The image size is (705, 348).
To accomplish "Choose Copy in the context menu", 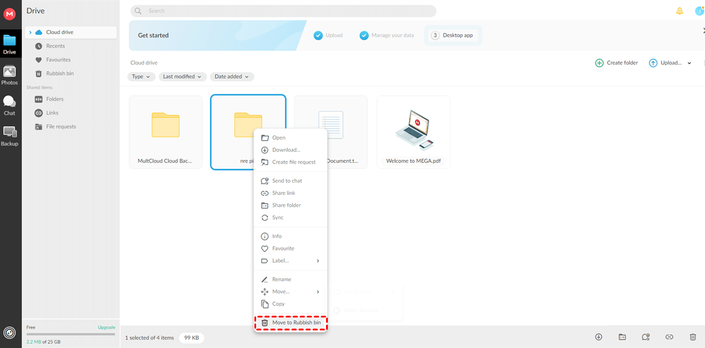I will pos(290,304).
